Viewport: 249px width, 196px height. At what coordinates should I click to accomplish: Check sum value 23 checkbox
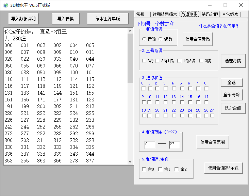click(182, 116)
